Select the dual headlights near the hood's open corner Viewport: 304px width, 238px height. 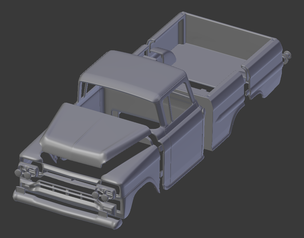click(x=26, y=171)
